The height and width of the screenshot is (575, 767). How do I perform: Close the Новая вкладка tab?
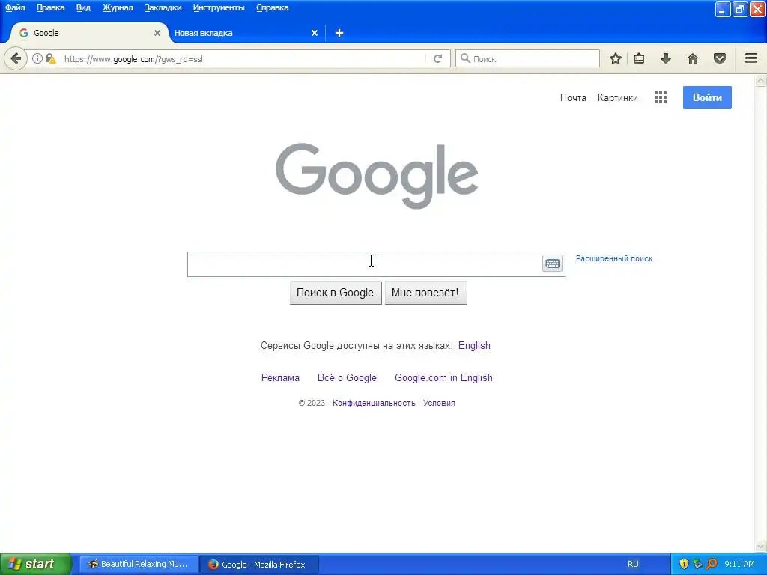coord(315,33)
